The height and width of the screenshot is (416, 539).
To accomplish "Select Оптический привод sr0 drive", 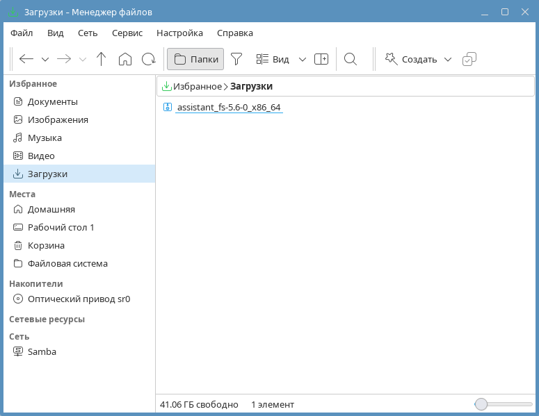I will [79, 299].
